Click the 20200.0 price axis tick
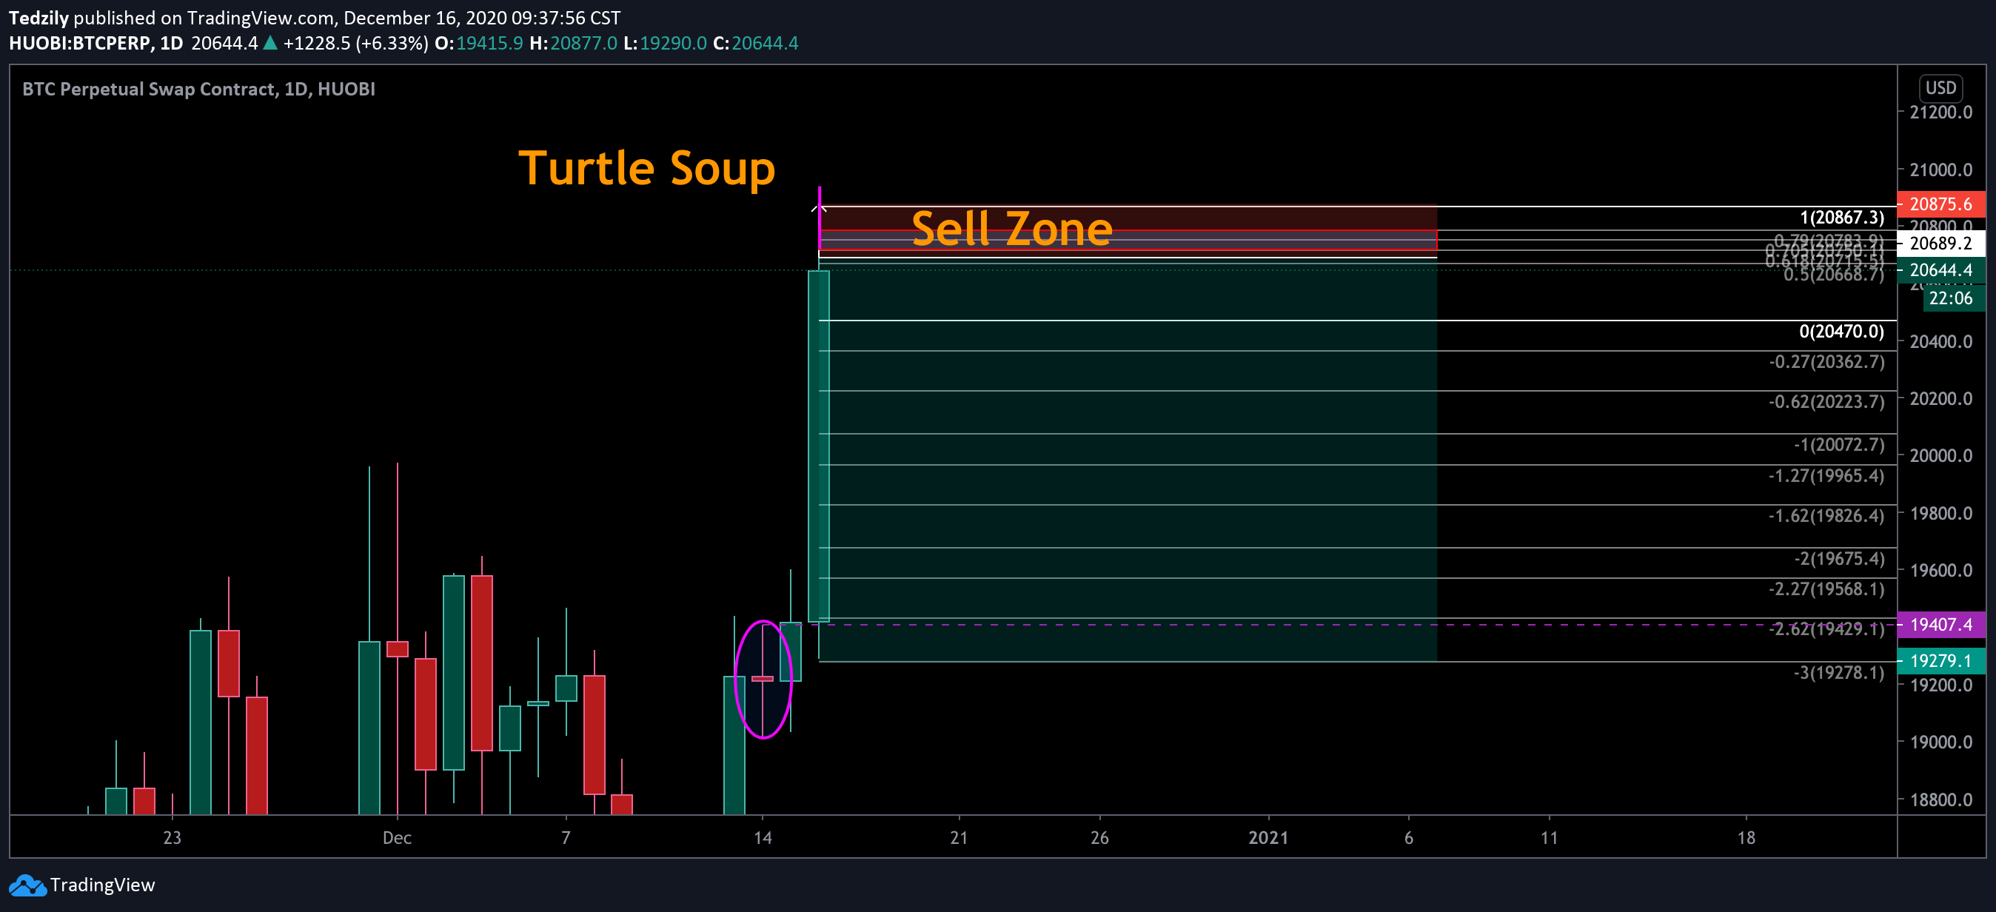The height and width of the screenshot is (912, 1996). point(1941,399)
